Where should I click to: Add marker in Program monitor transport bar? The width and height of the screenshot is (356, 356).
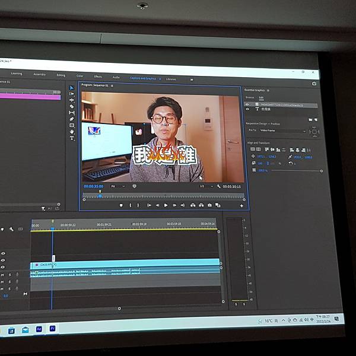click(x=121, y=205)
